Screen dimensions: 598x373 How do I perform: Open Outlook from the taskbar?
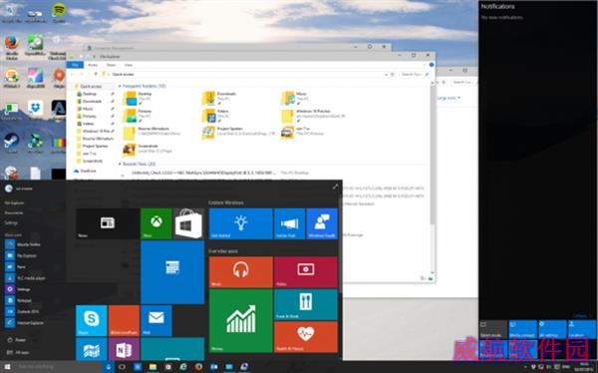(x=213, y=367)
